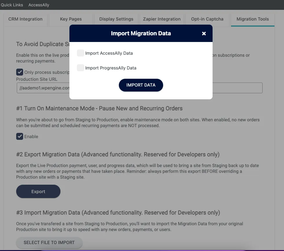Click the Import Migration Data dialog title
Image resolution: width=284 pixels, height=251 pixels.
pos(141,33)
